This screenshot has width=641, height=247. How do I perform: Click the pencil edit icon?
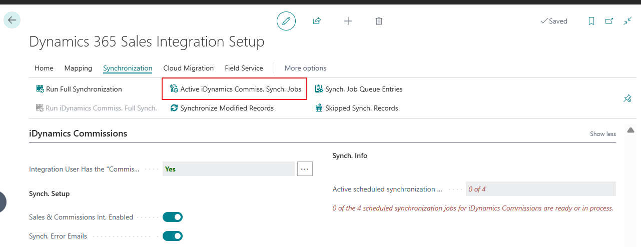[286, 21]
